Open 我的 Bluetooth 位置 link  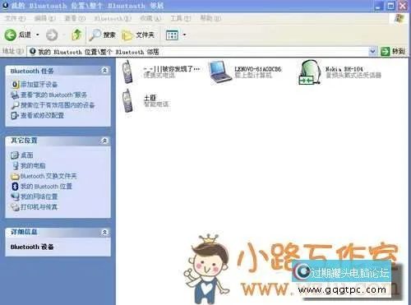pyautogui.click(x=46, y=187)
